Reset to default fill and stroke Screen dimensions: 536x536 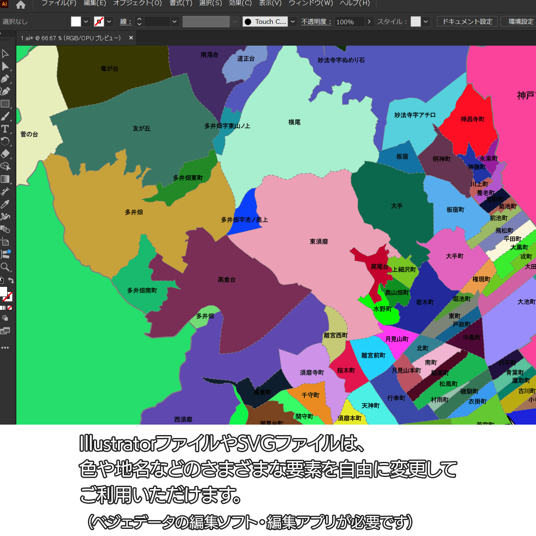point(2,281)
